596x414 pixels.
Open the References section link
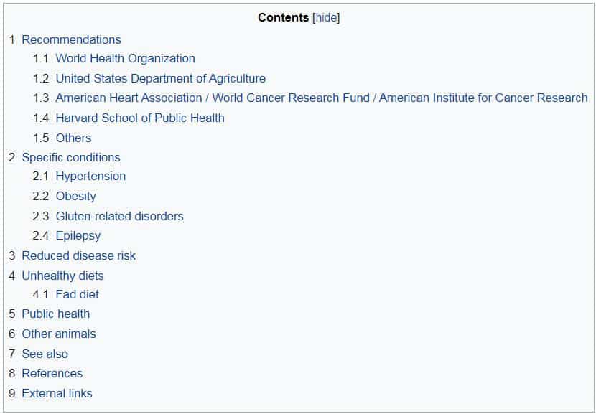pyautogui.click(x=52, y=373)
